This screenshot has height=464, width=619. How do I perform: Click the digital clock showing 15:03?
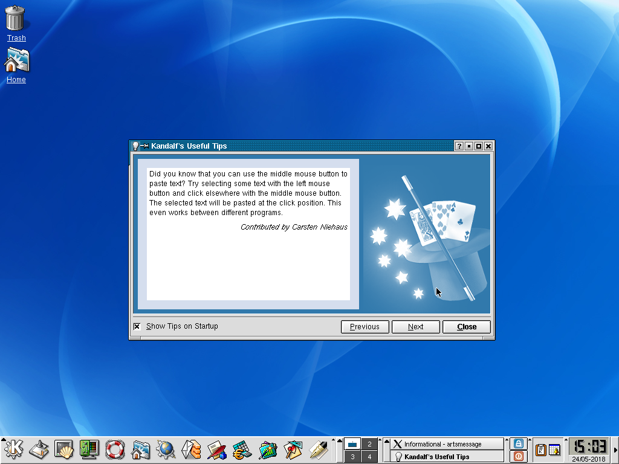(589, 446)
